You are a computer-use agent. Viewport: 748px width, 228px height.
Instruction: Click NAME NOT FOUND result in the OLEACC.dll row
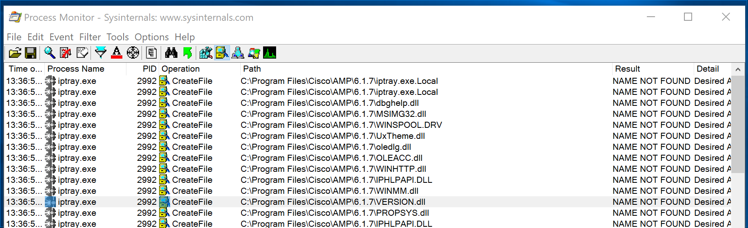[x=651, y=158]
